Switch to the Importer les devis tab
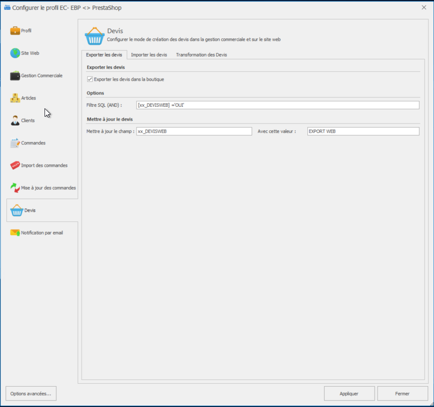The height and width of the screenshot is (407, 434). point(149,55)
